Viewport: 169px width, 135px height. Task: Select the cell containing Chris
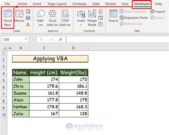[x=21, y=86]
